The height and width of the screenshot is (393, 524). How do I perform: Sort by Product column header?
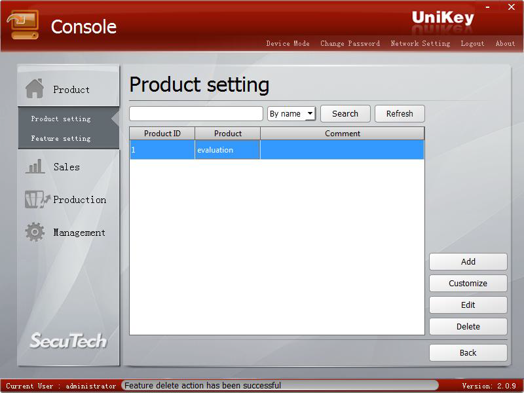pyautogui.click(x=227, y=134)
